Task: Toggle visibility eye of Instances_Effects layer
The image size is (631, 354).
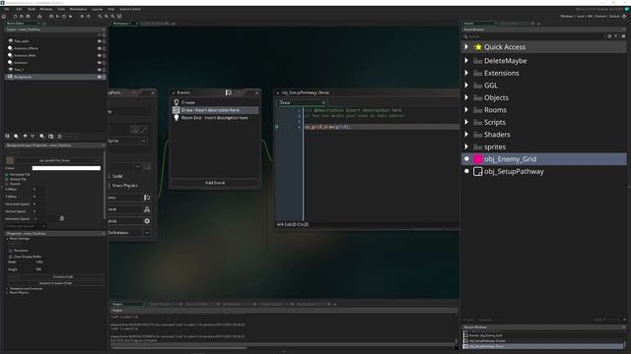Action: coord(100,48)
